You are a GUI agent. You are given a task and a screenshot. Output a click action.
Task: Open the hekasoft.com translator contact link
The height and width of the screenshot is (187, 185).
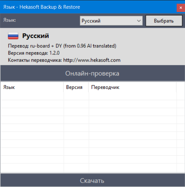92,60
